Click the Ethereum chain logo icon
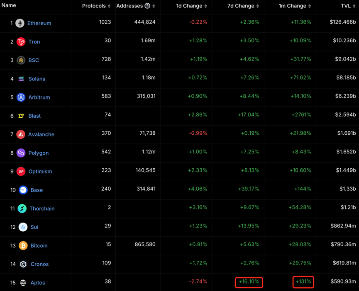 pyautogui.click(x=20, y=23)
